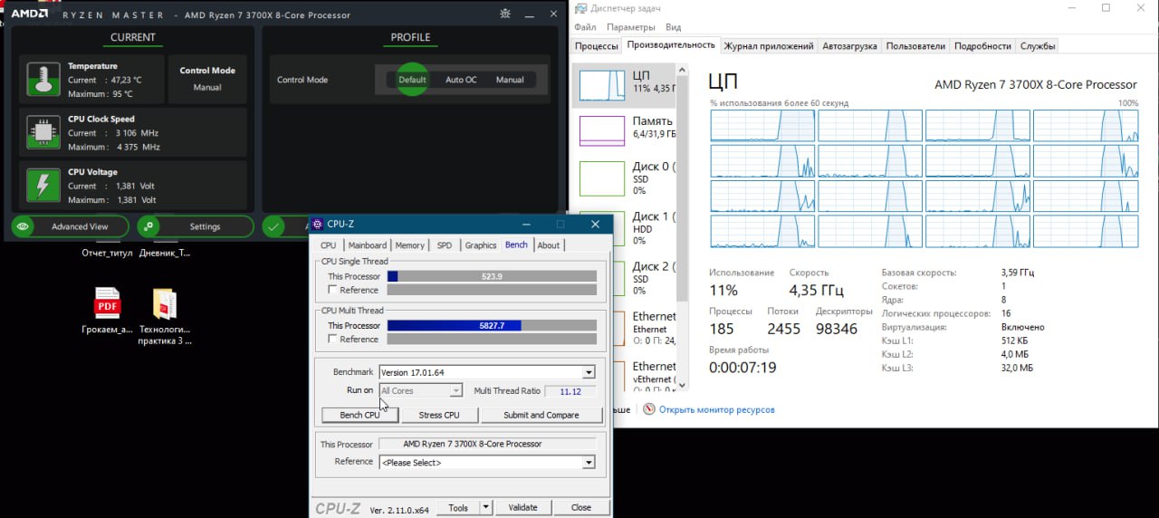Click Submit and Compare button
Screen dimensions: 1159x518
coord(541,415)
